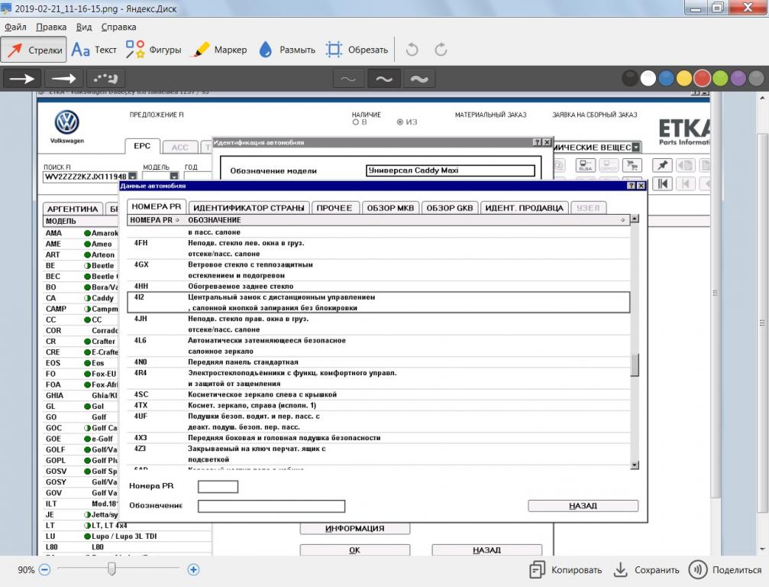Image resolution: width=769 pixels, height=587 pixels.
Task: Click the Volkswagen logo in ETKA
Action: [66, 122]
